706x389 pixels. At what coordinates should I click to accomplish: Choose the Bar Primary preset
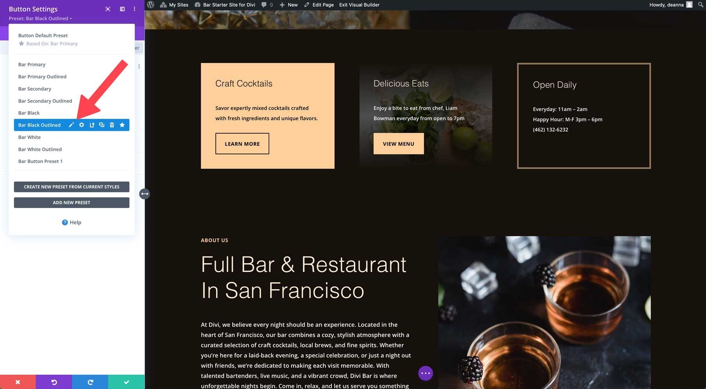pyautogui.click(x=32, y=65)
